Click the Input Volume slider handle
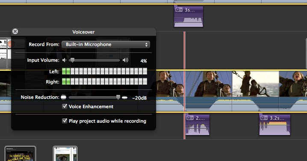This screenshot has width=307, height=161. (x=72, y=60)
